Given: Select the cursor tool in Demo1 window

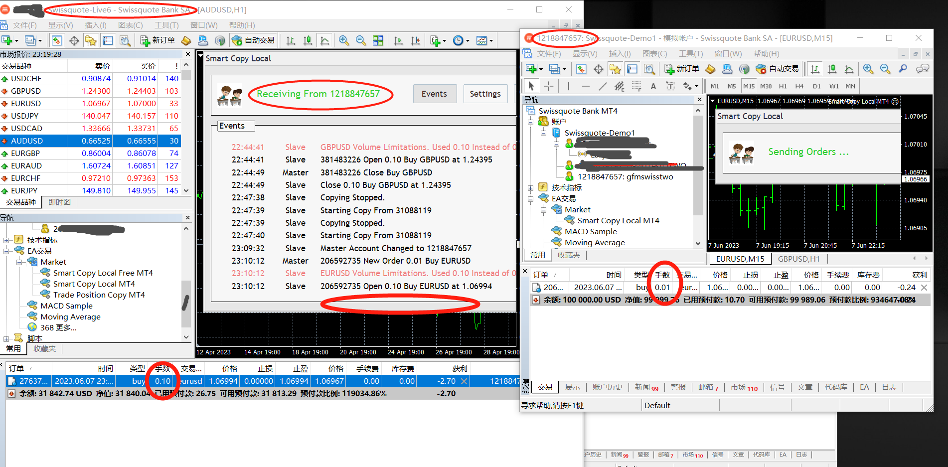Looking at the screenshot, I should [x=531, y=86].
